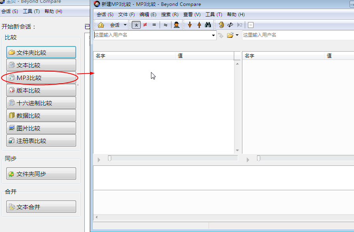Screen dimensions: 354x232
Task: Toggle the show all (*) filter
Action: [136, 25]
